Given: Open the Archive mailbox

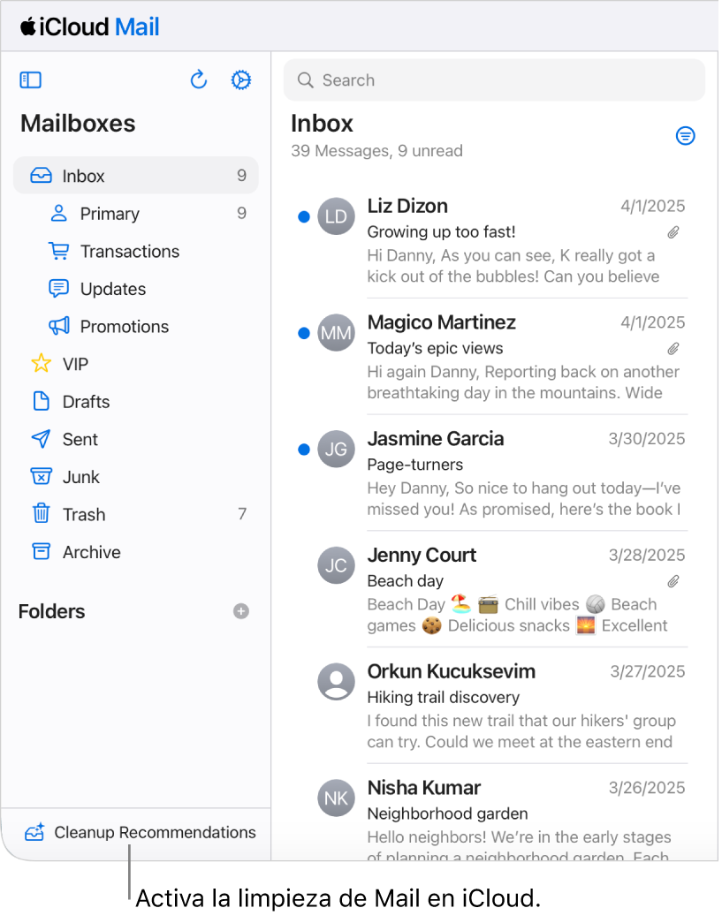Looking at the screenshot, I should 136,552.
